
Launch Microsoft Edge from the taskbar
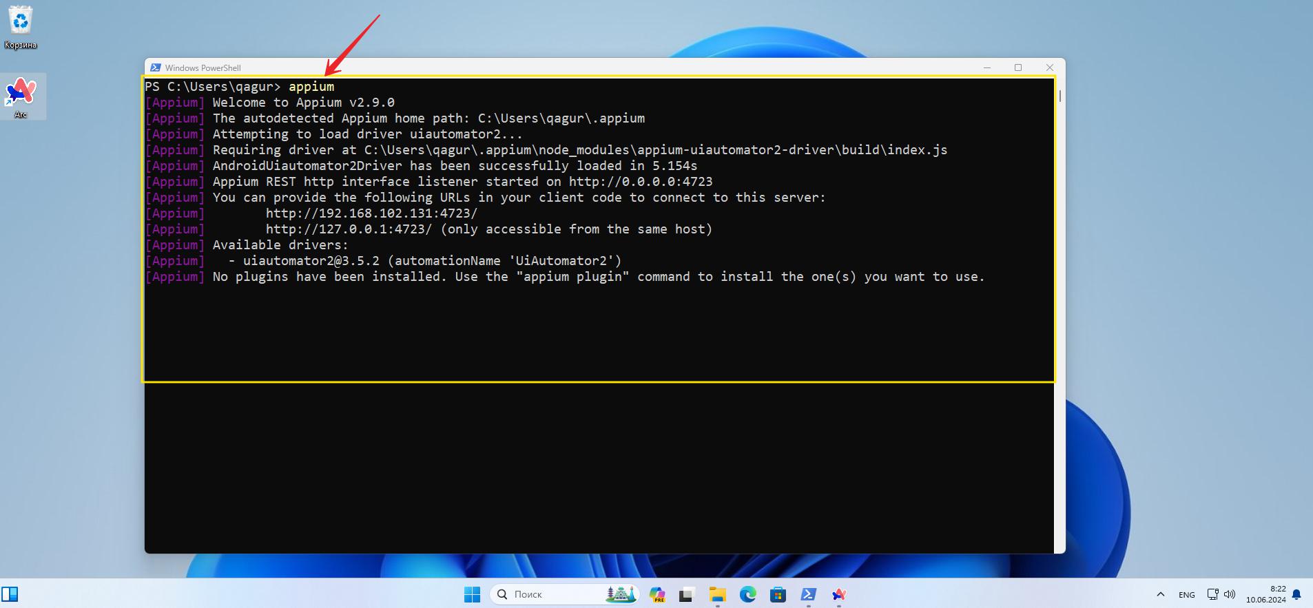pyautogui.click(x=747, y=594)
